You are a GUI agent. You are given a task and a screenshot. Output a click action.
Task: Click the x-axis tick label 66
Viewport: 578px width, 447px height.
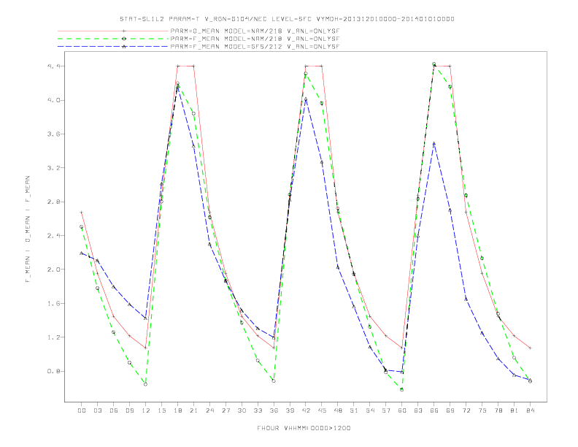[x=434, y=410]
